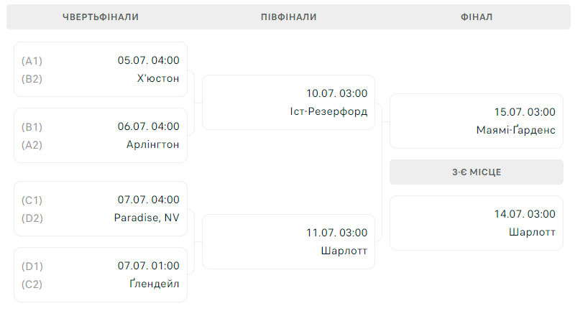575x311 pixels.
Task: Click the ЧВЕРТЬФІНАЛИ column header
Action: (x=101, y=17)
